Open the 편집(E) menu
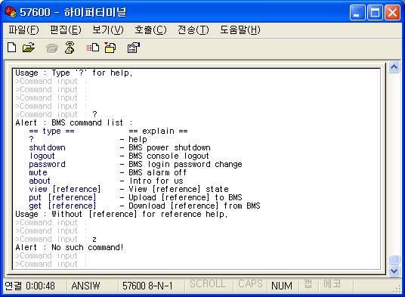Viewport: 405px width, 297px height. pos(66,30)
